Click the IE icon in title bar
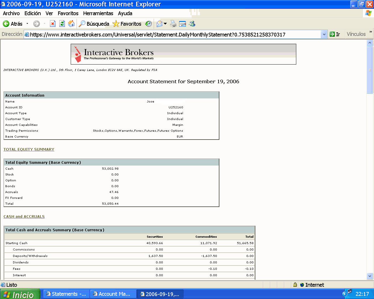This screenshot has height=299, width=374. coord(3,4)
